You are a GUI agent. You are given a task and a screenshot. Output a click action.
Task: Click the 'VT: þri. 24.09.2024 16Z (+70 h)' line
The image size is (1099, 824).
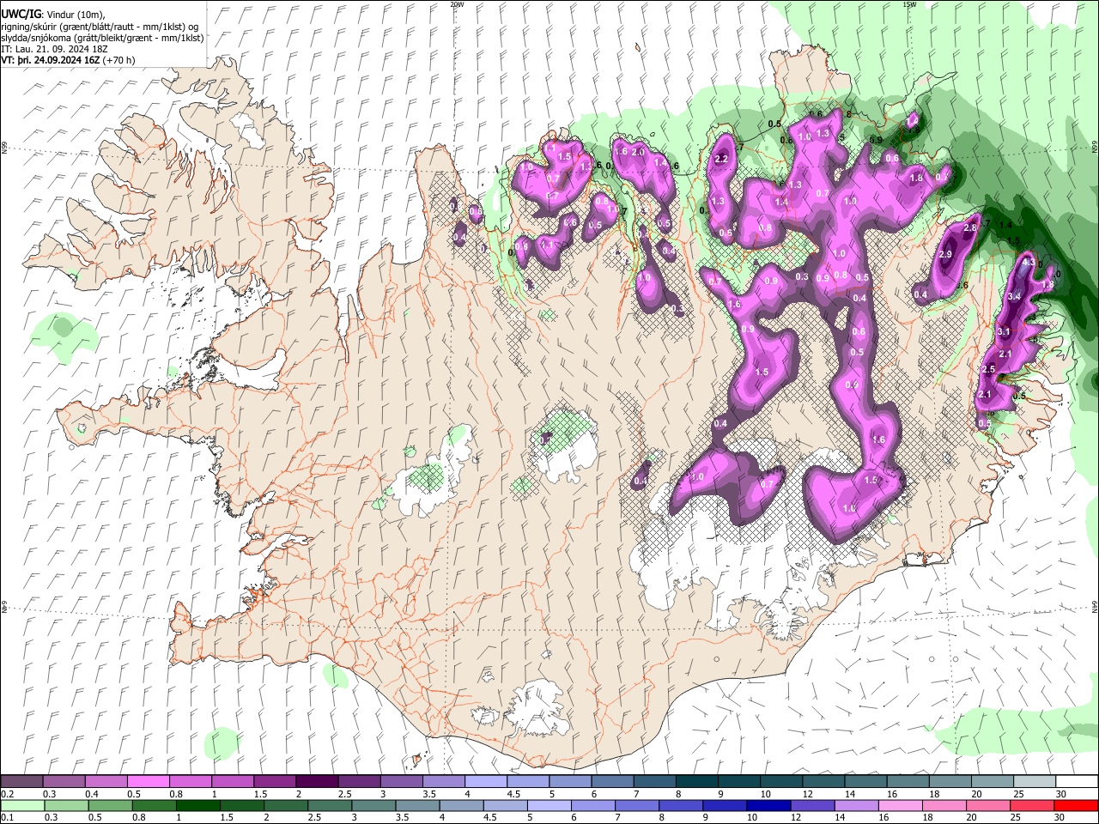[x=68, y=60]
